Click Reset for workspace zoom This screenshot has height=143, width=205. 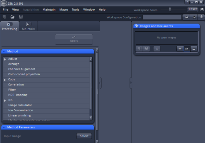pyautogui.click(x=193, y=9)
